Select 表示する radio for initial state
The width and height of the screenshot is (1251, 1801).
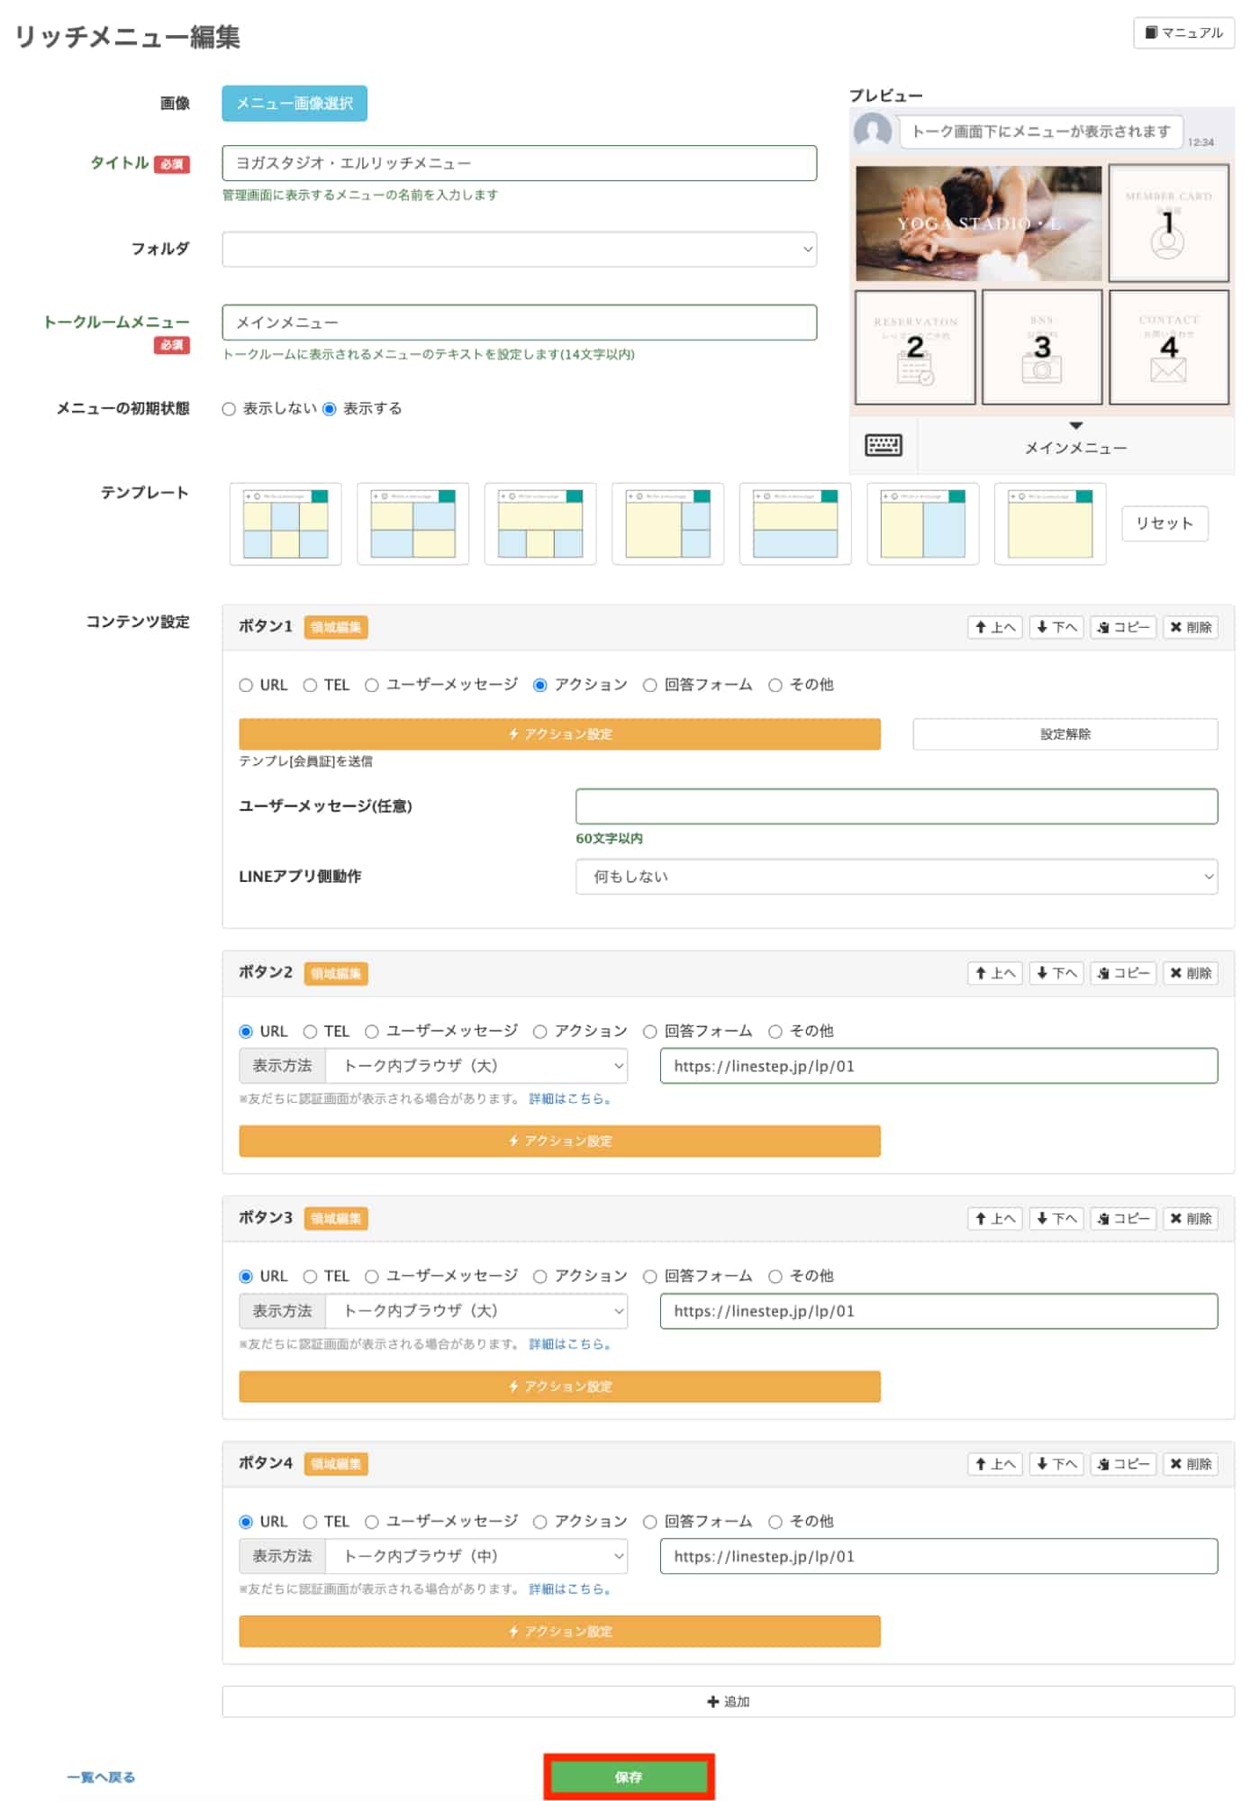[x=330, y=409]
